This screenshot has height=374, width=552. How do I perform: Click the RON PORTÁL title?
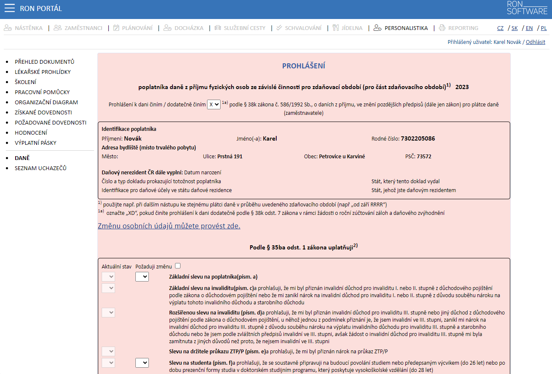click(41, 8)
